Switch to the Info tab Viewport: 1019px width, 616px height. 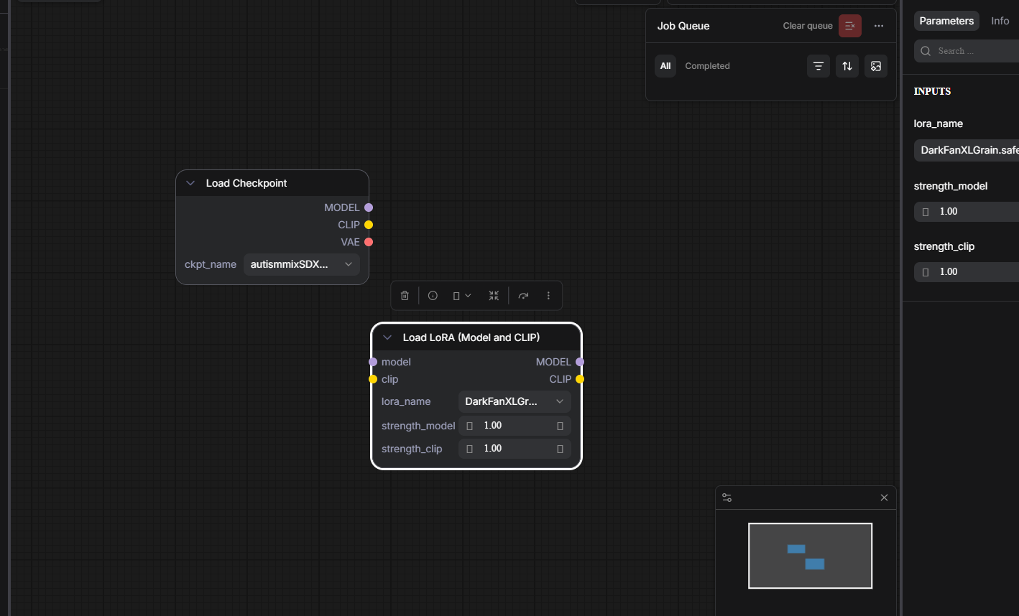(1000, 21)
